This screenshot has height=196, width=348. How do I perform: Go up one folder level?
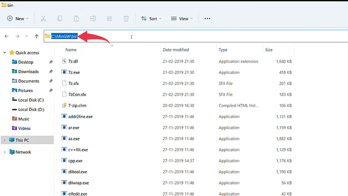pos(37,37)
